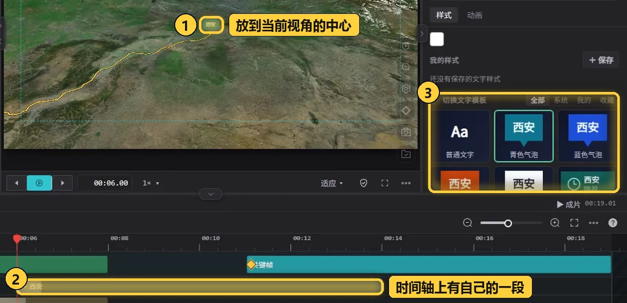The width and height of the screenshot is (627, 303).
Task: Click the 成片 render button
Action: 569,204
